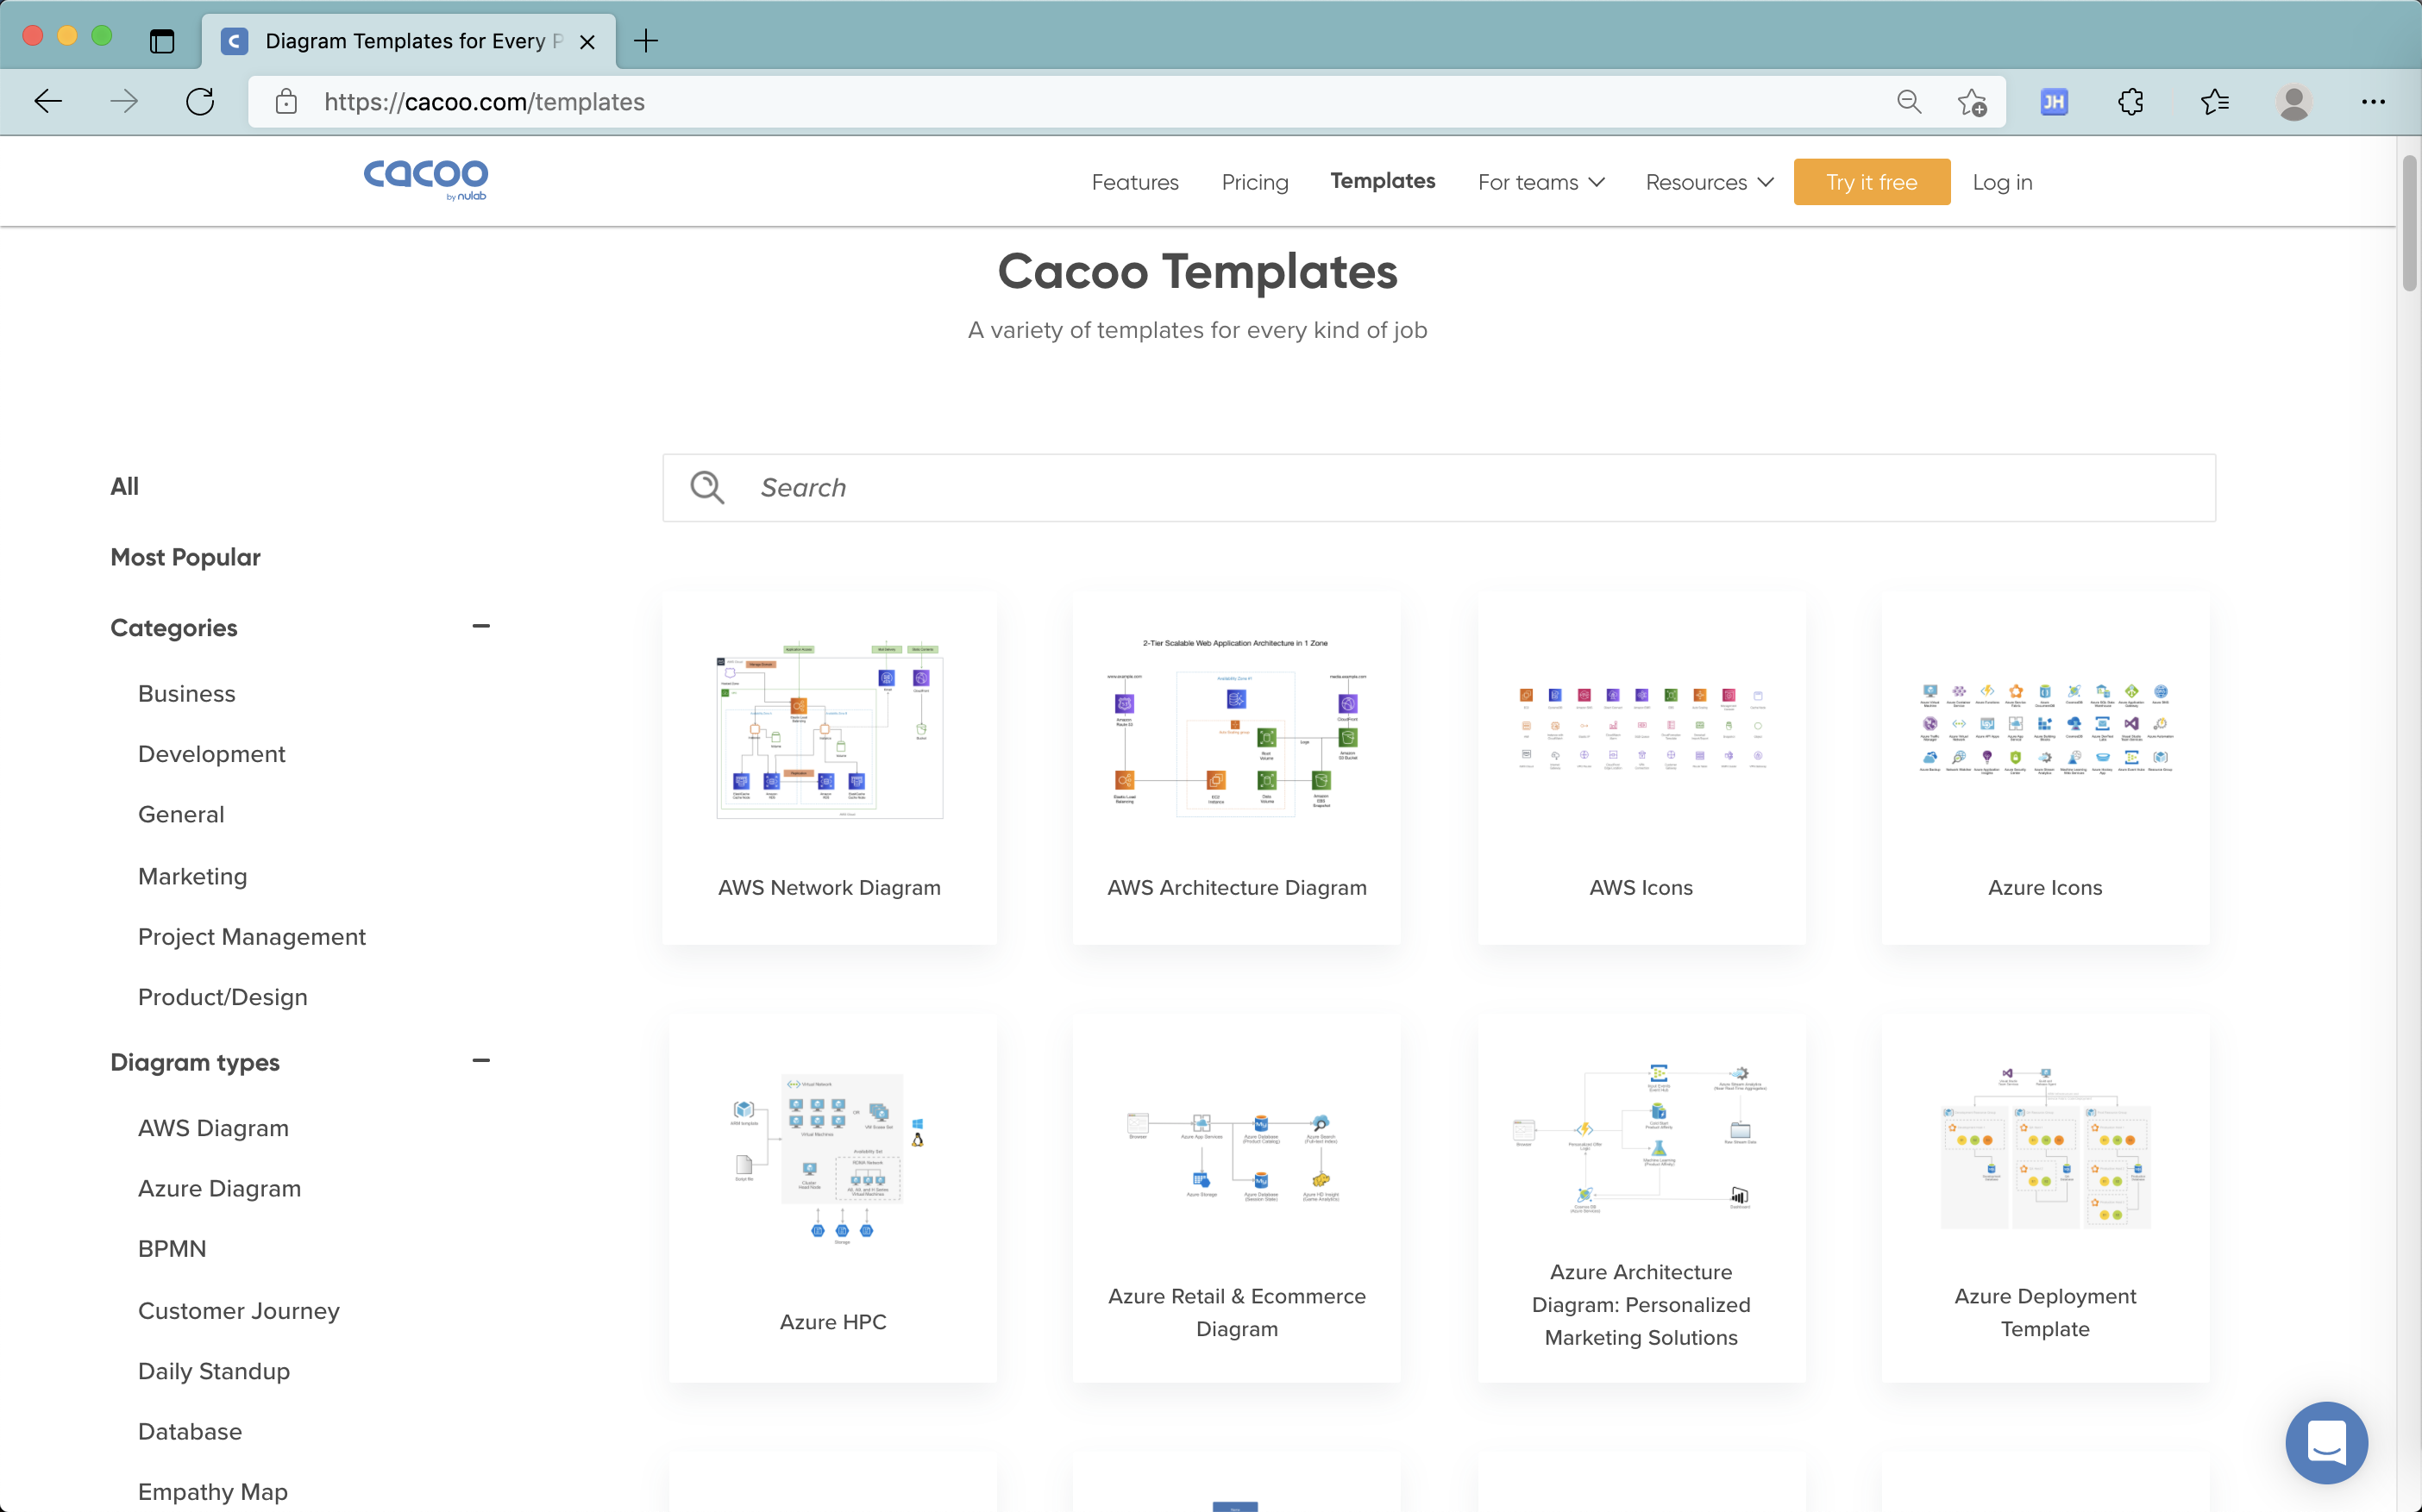Open the browser extensions puzzle icon
2422x1512 pixels.
[x=2130, y=101]
